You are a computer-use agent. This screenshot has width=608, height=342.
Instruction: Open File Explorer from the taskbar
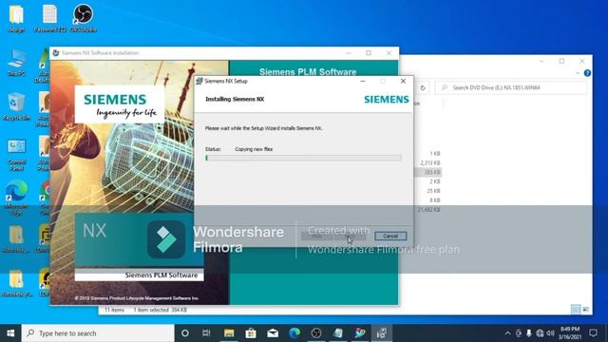click(x=229, y=333)
